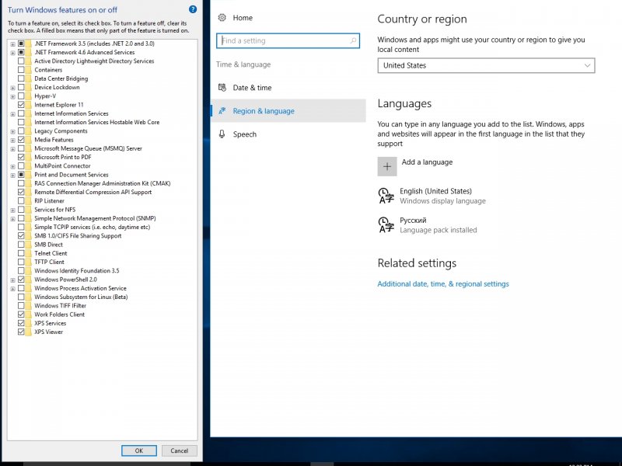
Task: Open the Country or region dropdown
Action: 486,65
